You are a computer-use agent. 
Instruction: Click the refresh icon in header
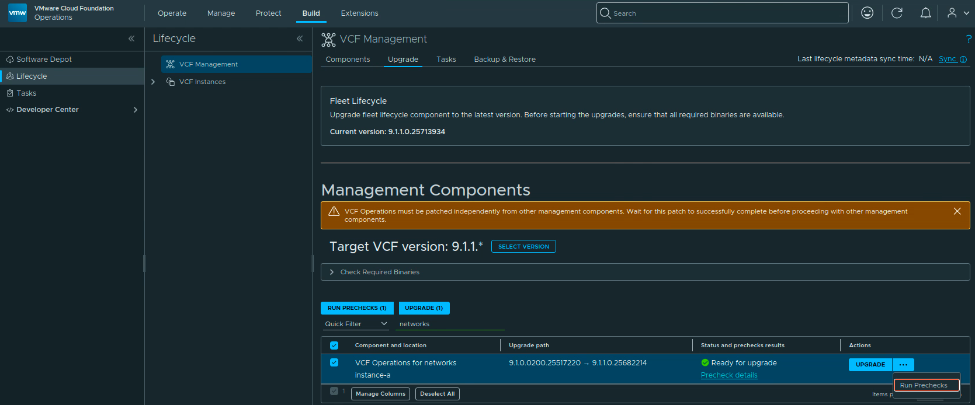pyautogui.click(x=897, y=13)
